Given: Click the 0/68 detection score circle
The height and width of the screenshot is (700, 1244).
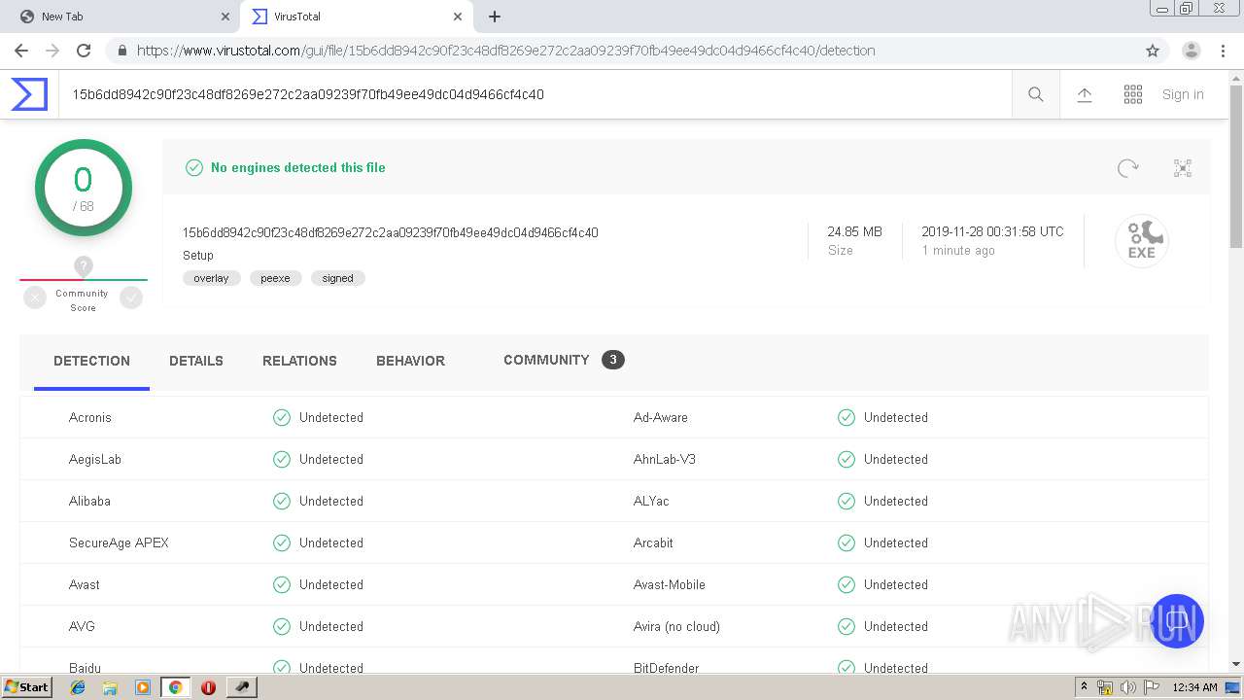Looking at the screenshot, I should pos(84,188).
